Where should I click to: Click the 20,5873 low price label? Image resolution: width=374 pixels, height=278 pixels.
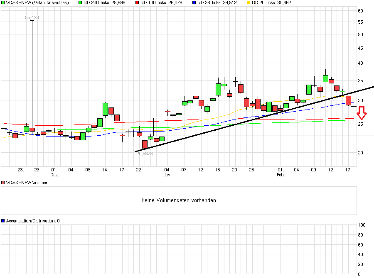pos(145,154)
